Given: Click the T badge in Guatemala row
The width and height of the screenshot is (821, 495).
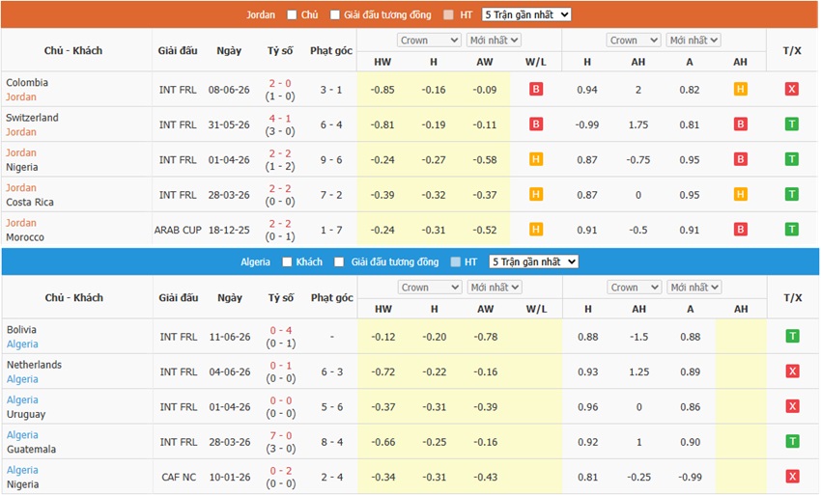Looking at the screenshot, I should 792,441.
